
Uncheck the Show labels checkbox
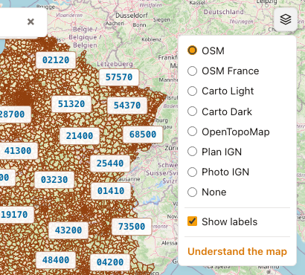(192, 221)
